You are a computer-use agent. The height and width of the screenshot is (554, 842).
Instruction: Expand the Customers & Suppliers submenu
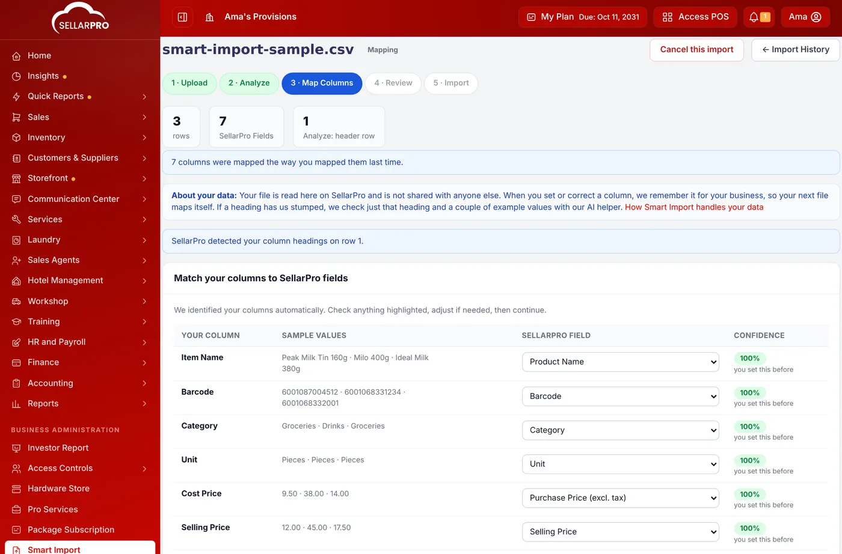pyautogui.click(x=144, y=158)
